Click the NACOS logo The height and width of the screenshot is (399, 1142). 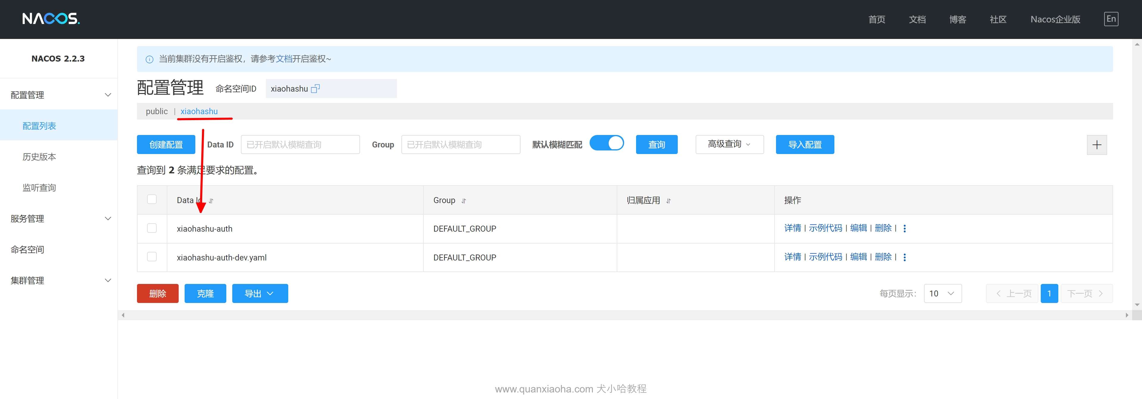click(x=51, y=19)
